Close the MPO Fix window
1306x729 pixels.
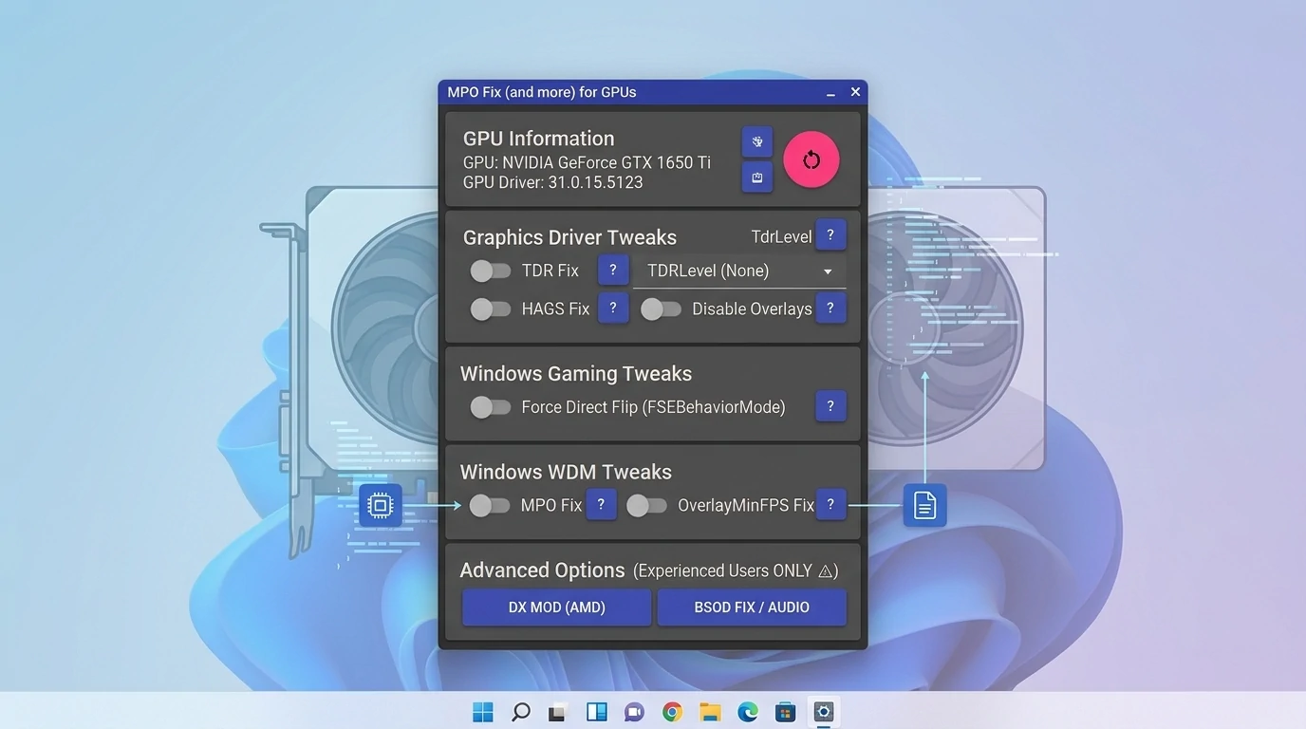tap(855, 92)
